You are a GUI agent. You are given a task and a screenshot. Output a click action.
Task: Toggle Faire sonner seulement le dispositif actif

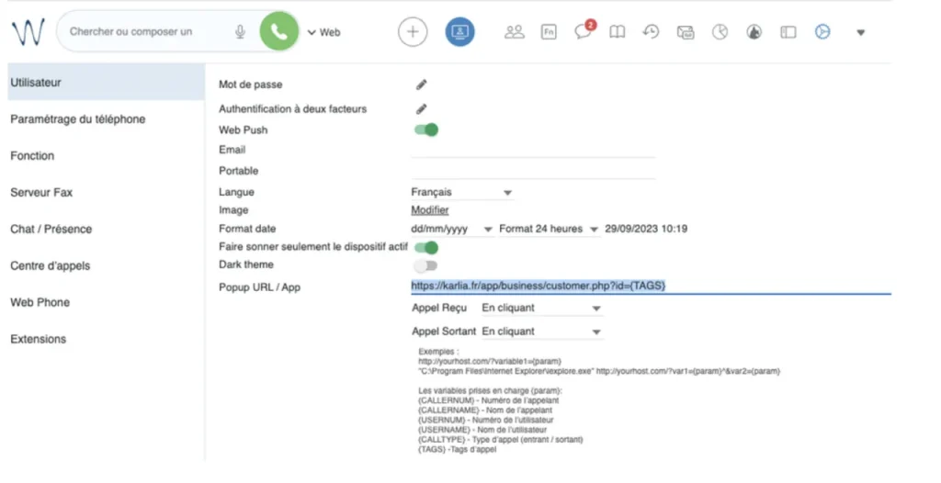point(425,247)
